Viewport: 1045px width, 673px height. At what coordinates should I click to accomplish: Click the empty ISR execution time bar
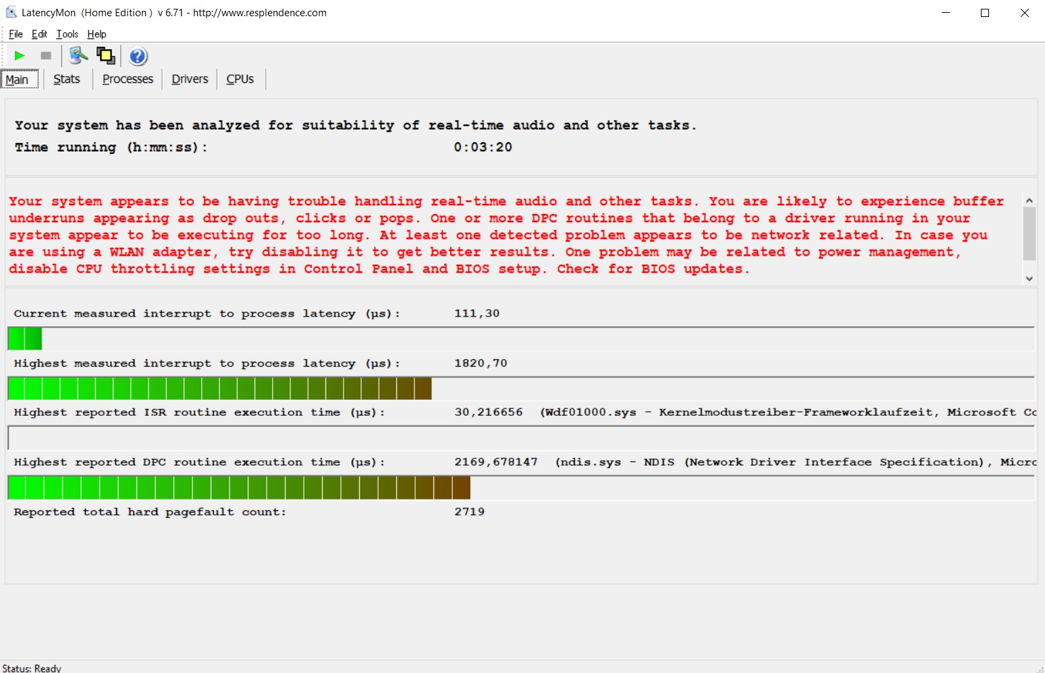pos(521,438)
